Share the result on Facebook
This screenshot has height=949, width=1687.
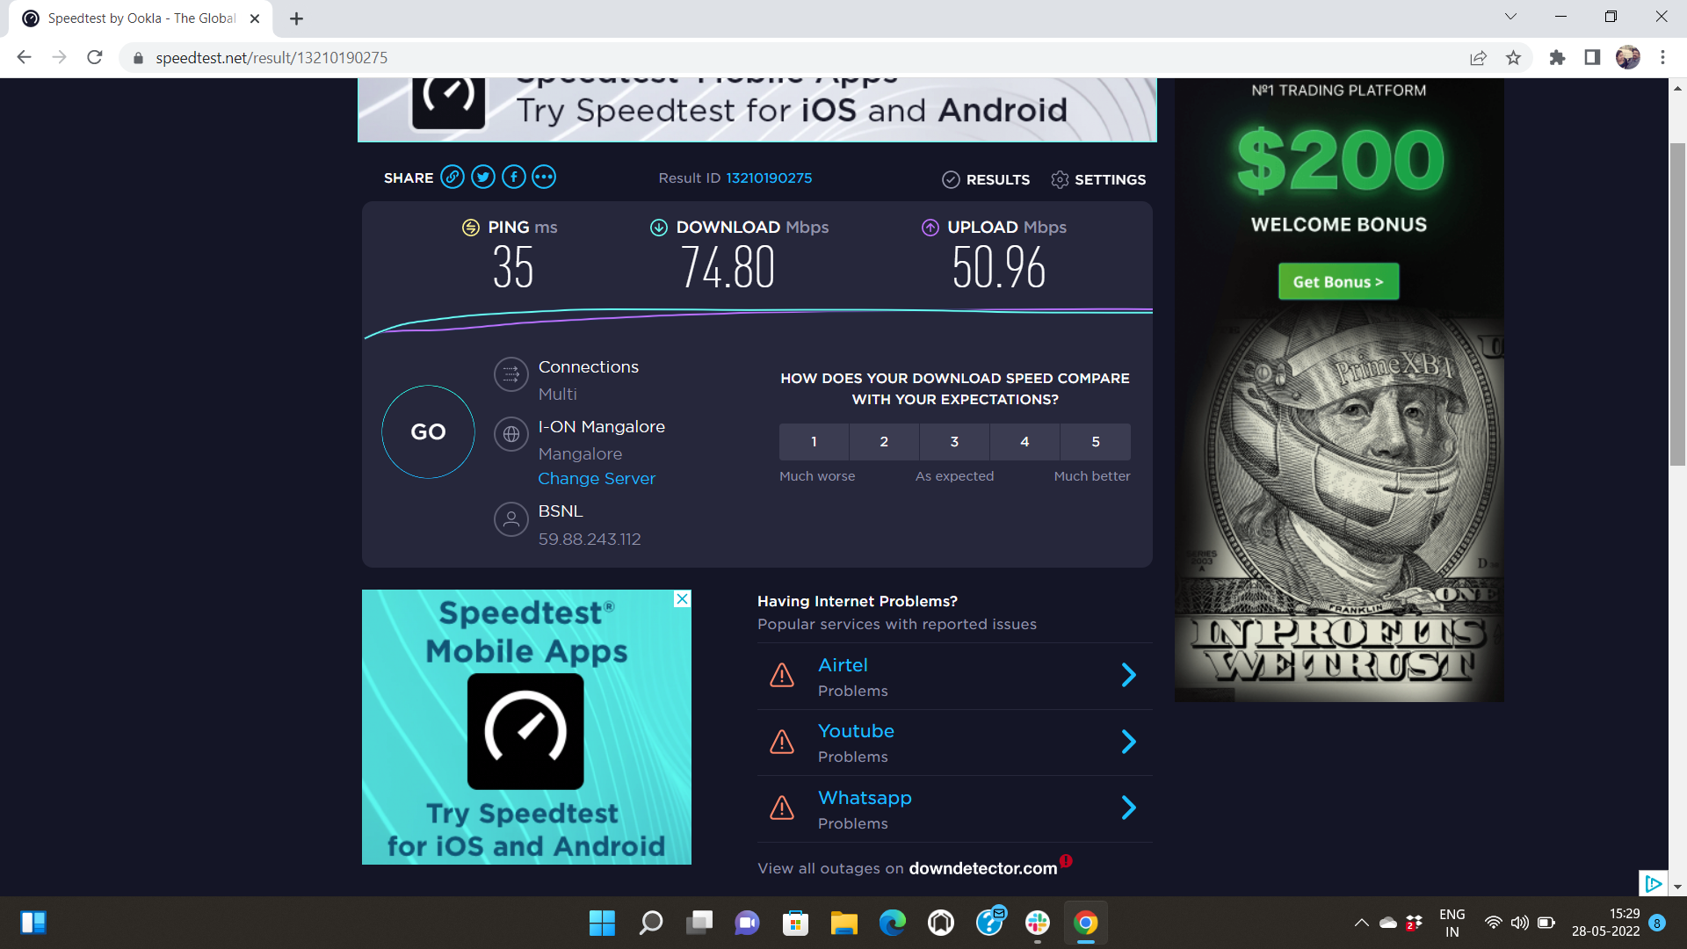coord(513,177)
